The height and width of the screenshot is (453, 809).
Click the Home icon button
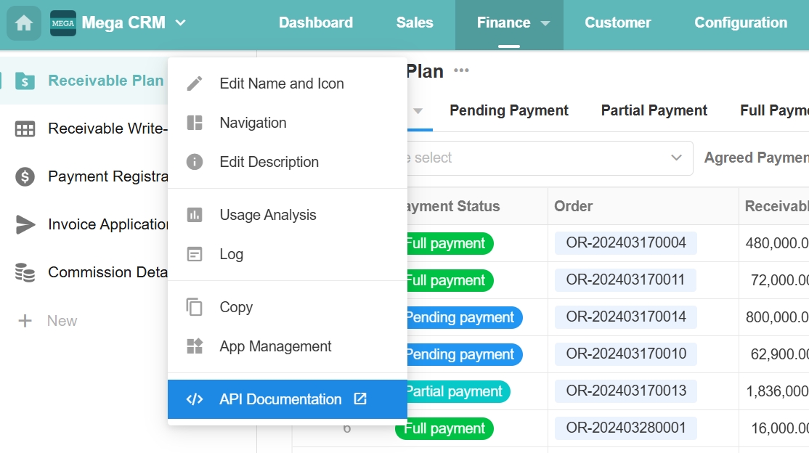tap(24, 23)
